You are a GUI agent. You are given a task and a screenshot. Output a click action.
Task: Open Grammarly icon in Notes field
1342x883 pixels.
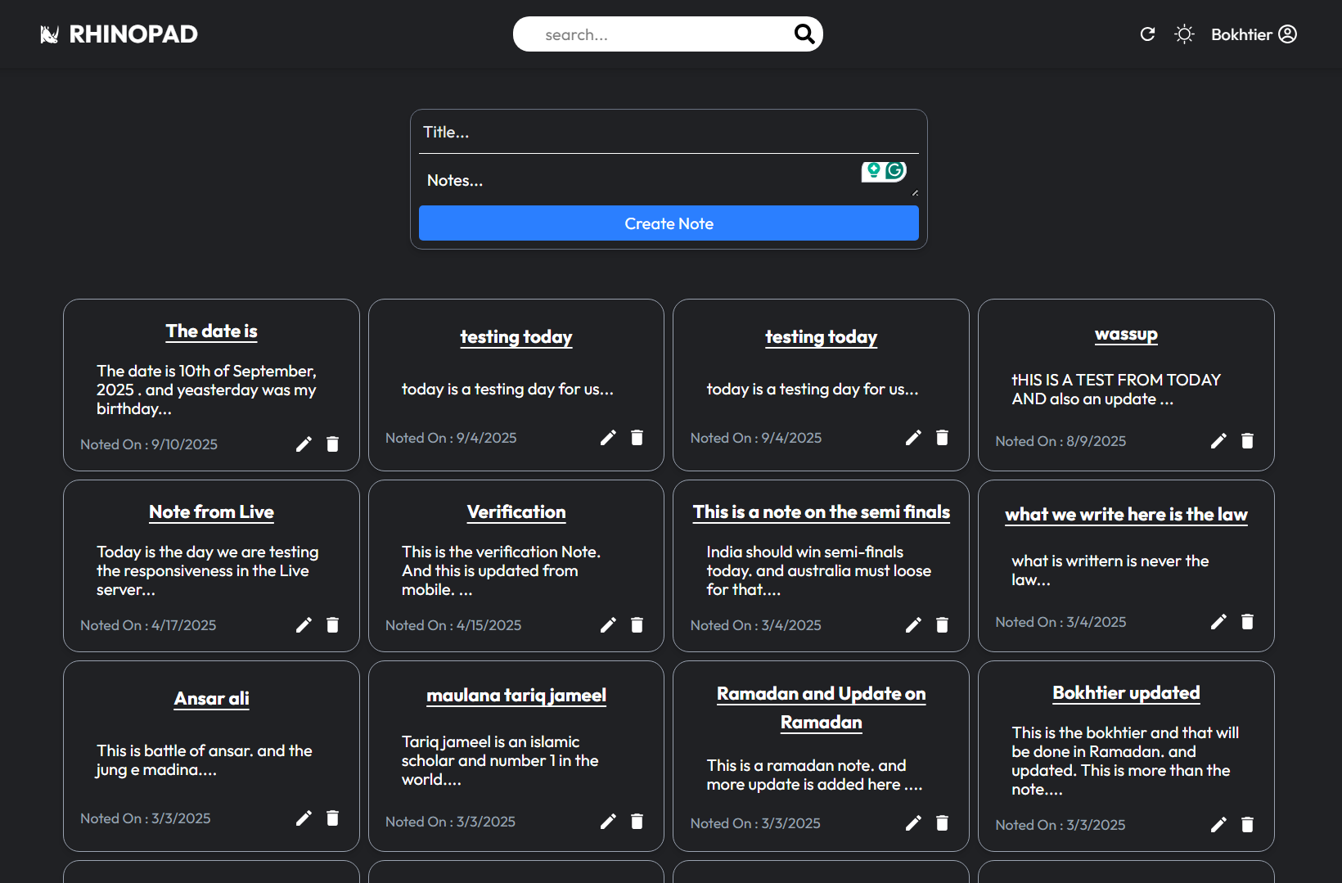tap(895, 170)
